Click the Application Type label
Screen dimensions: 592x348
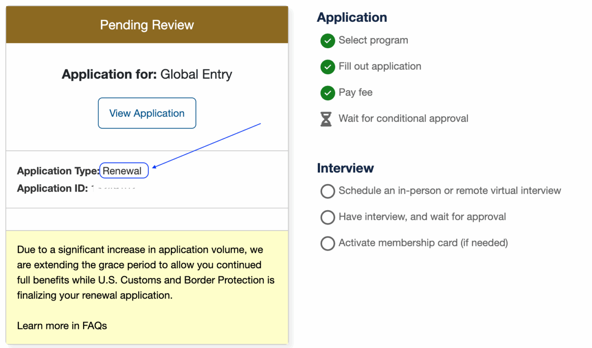(x=58, y=171)
